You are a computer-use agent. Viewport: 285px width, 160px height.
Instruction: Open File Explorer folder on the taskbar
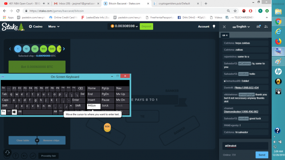click(x=278, y=12)
